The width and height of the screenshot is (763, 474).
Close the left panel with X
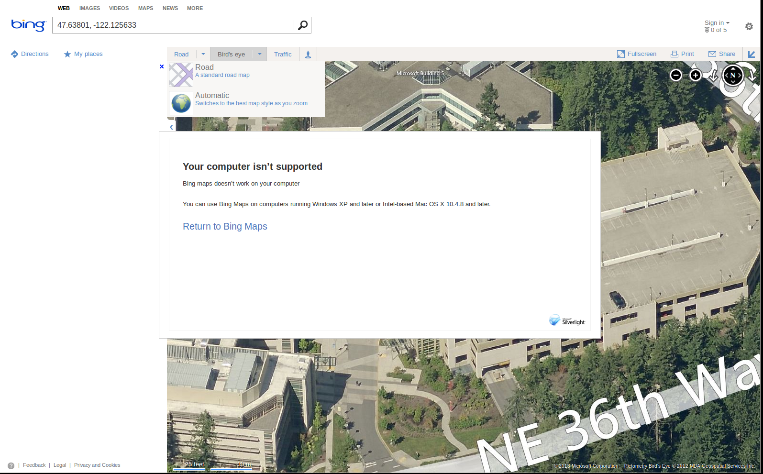[x=162, y=66]
